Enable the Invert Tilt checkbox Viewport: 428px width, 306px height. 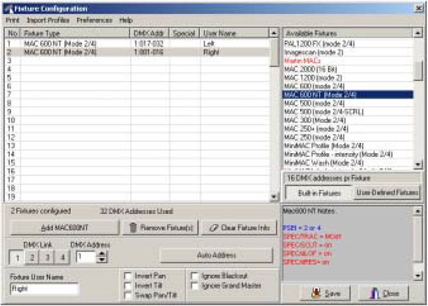click(128, 285)
